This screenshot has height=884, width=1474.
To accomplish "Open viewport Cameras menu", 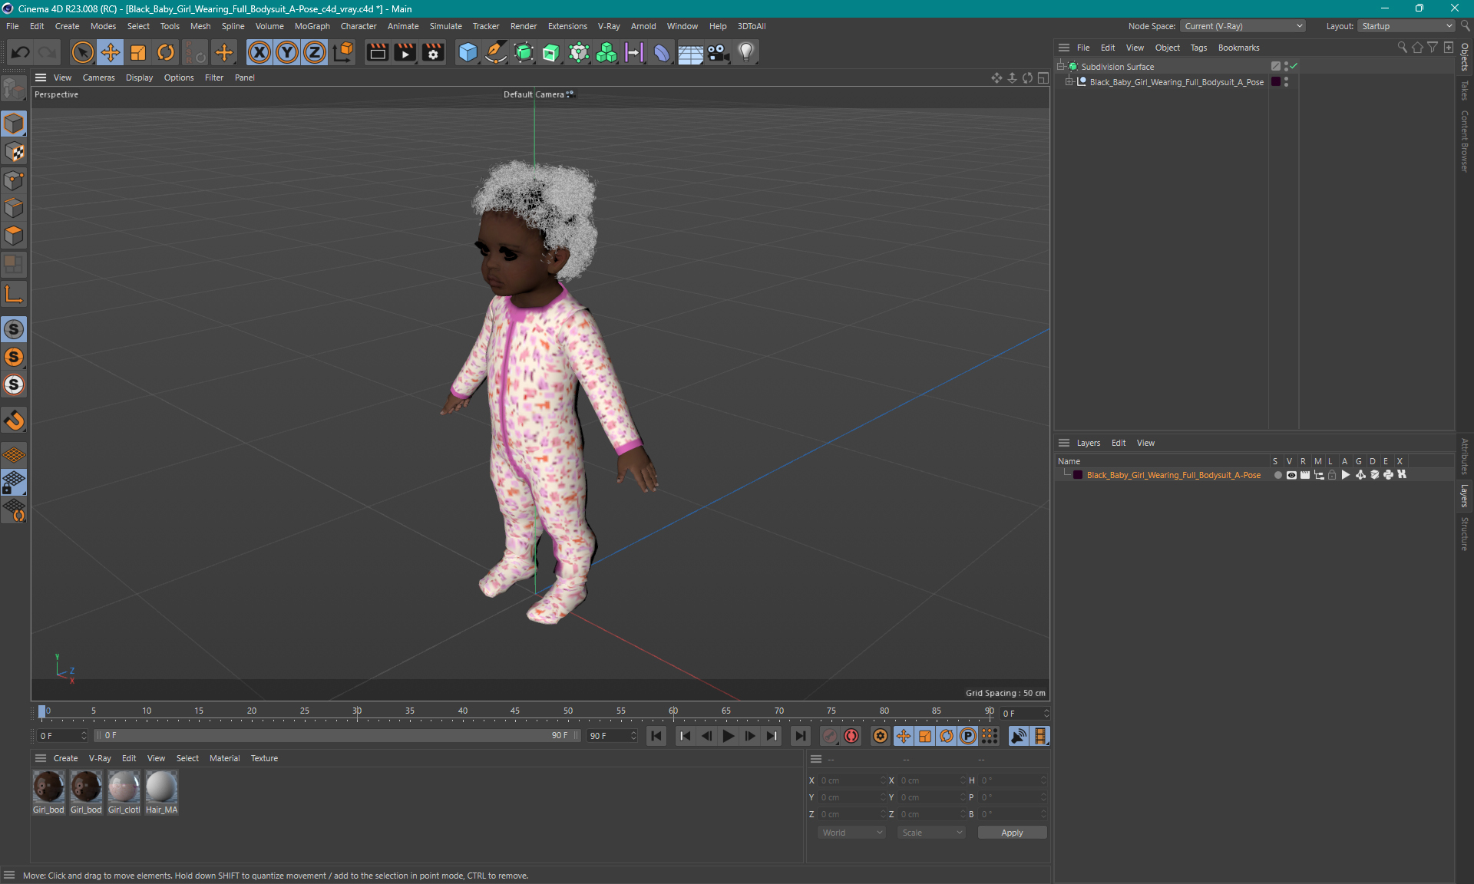I will 98,78.
